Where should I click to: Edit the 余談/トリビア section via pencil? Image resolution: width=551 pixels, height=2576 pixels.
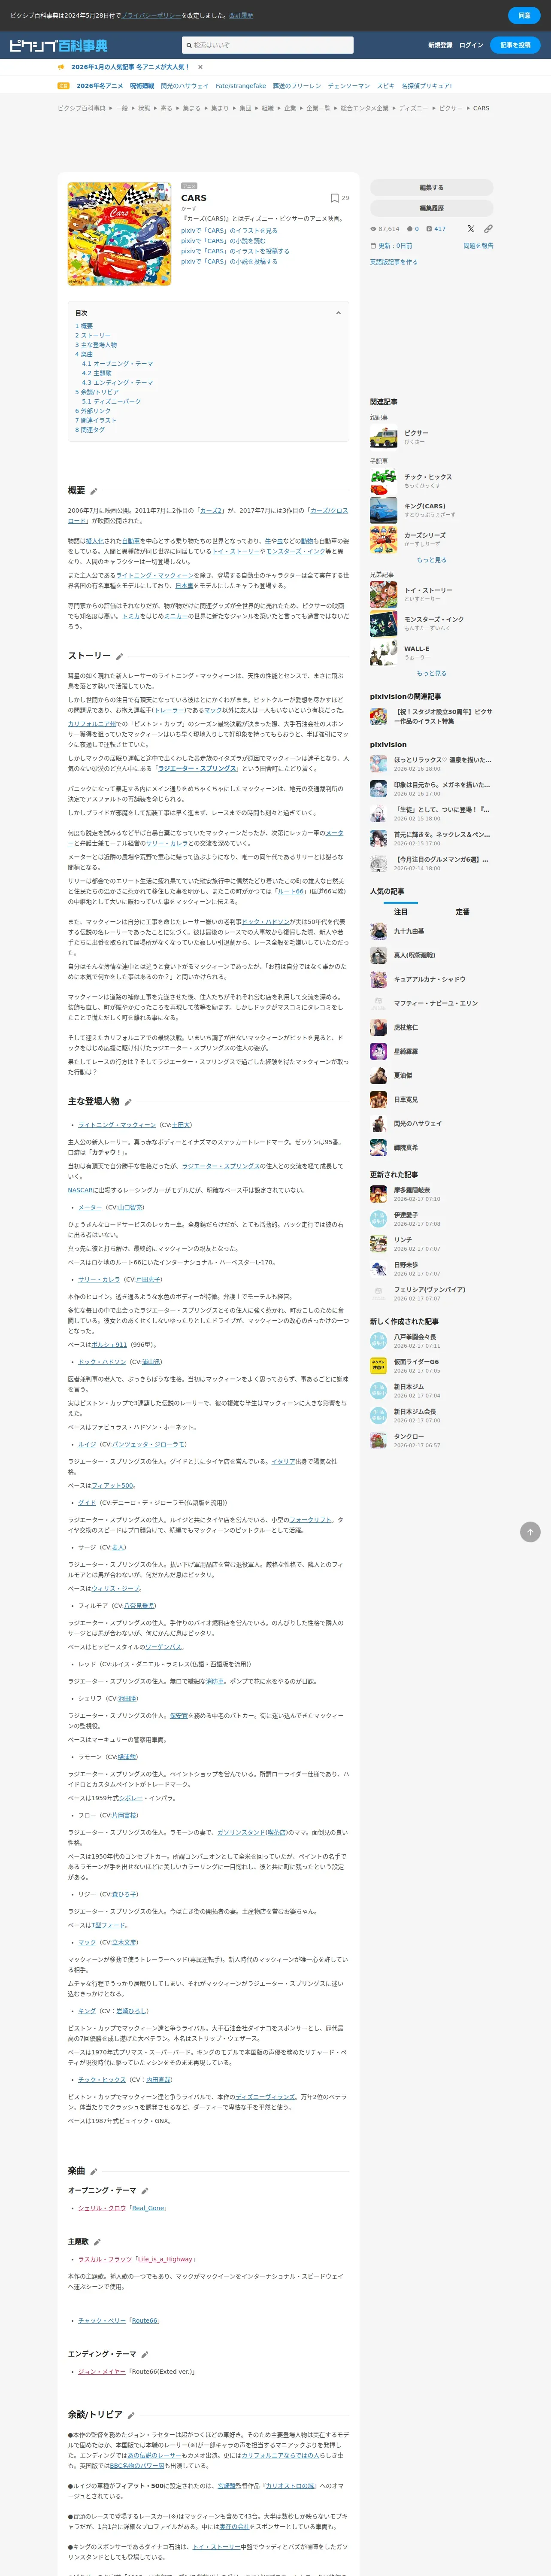click(131, 2415)
